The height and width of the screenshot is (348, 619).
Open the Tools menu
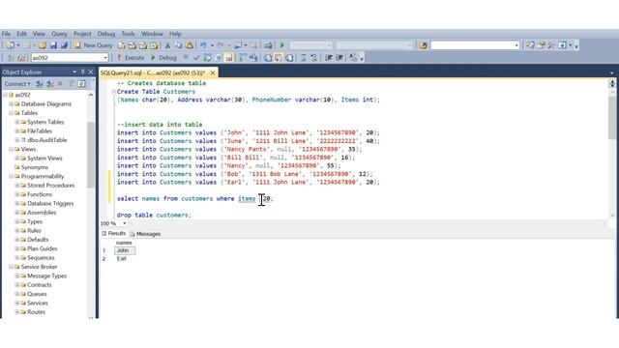pos(128,34)
